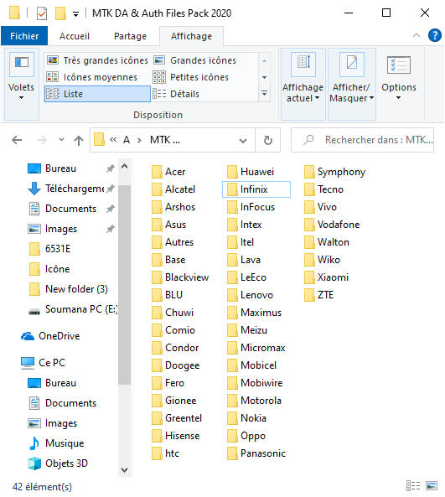Click the New folder quick access icon
445x497 pixels.
(60, 13)
